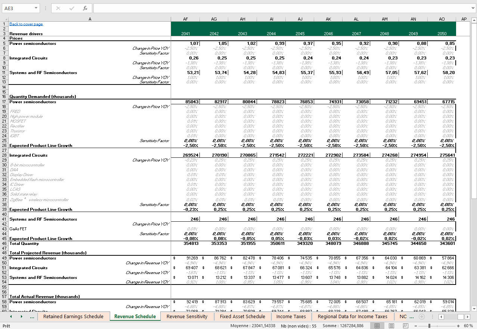Select cell with value 85043
477x329 pixels.
coord(185,102)
